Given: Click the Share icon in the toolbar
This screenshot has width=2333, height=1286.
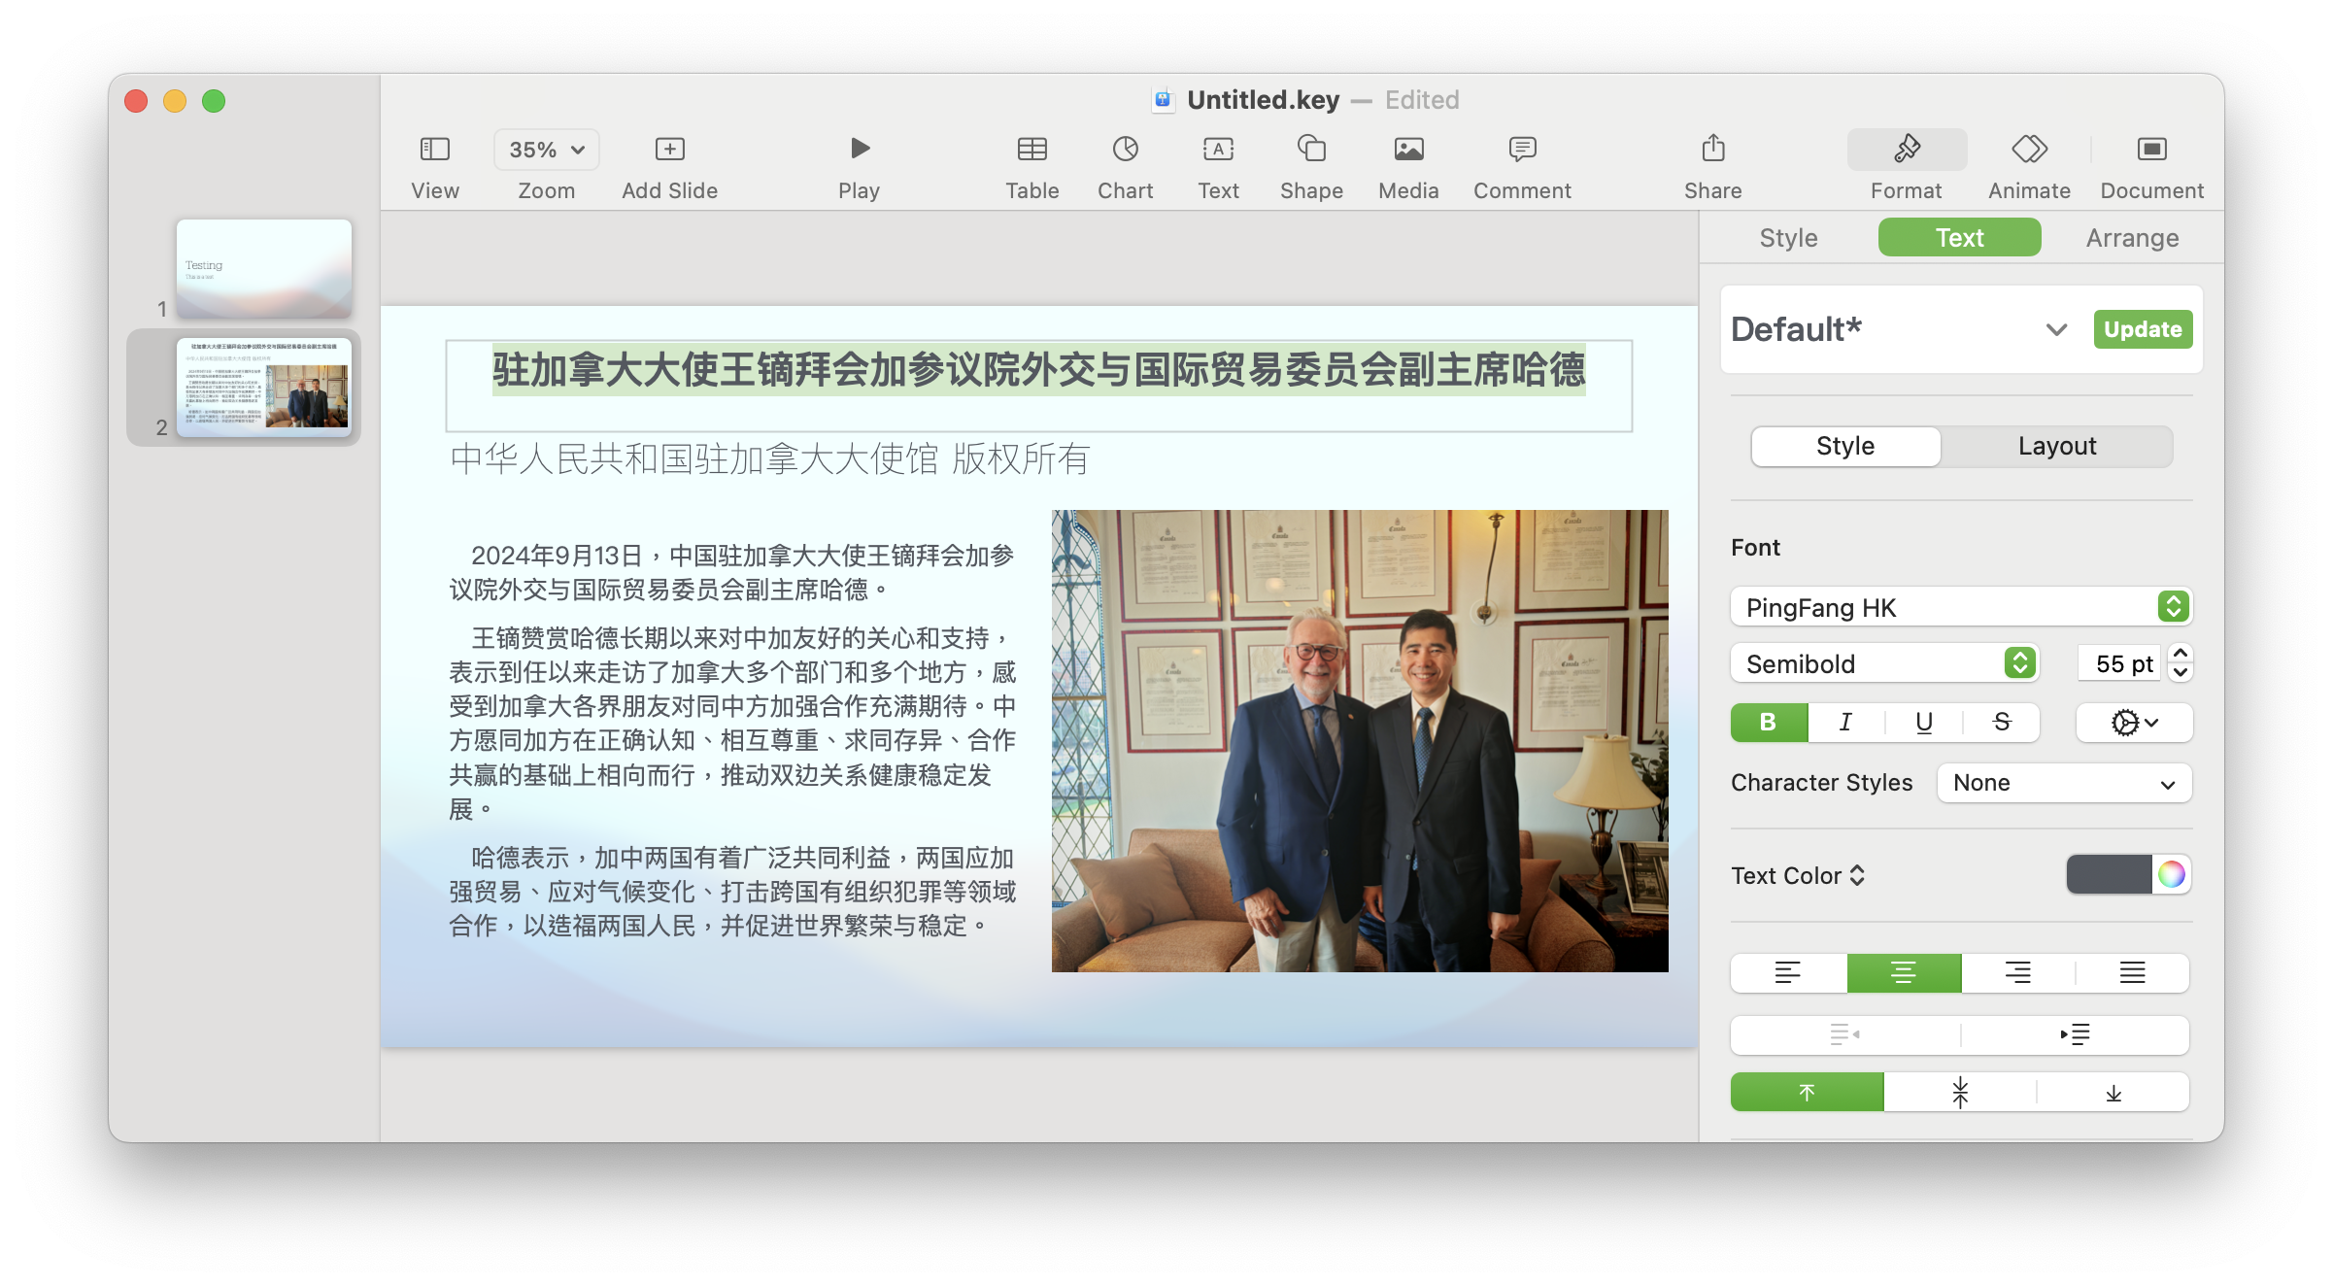Looking at the screenshot, I should (x=1712, y=149).
